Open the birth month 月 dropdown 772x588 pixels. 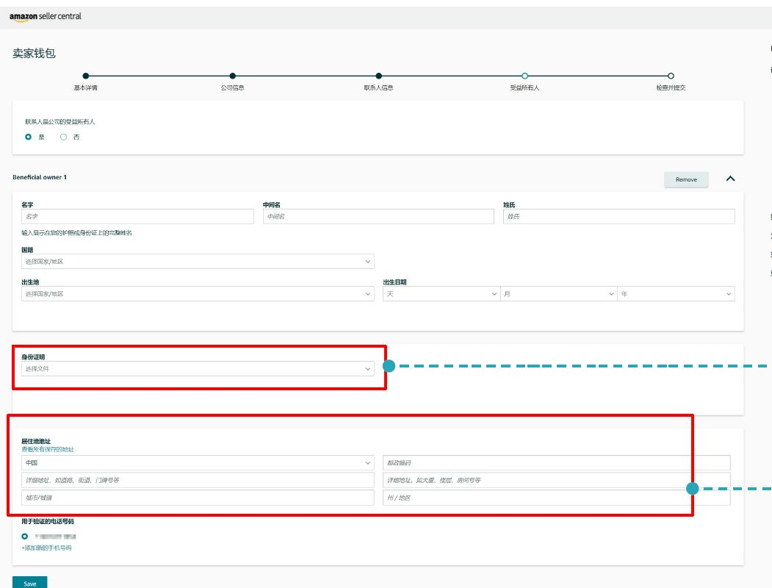coord(559,294)
